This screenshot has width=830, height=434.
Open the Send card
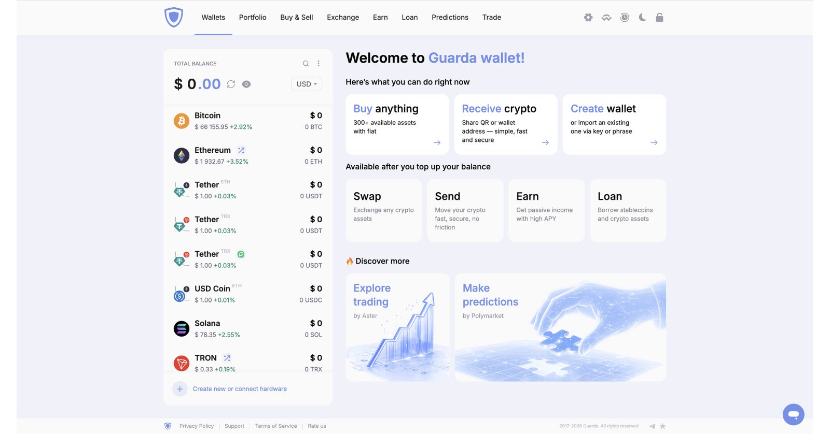click(x=465, y=210)
